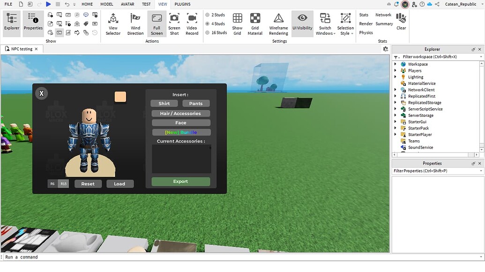Start a Video Record capture
The height and width of the screenshot is (272, 485).
pyautogui.click(x=192, y=23)
